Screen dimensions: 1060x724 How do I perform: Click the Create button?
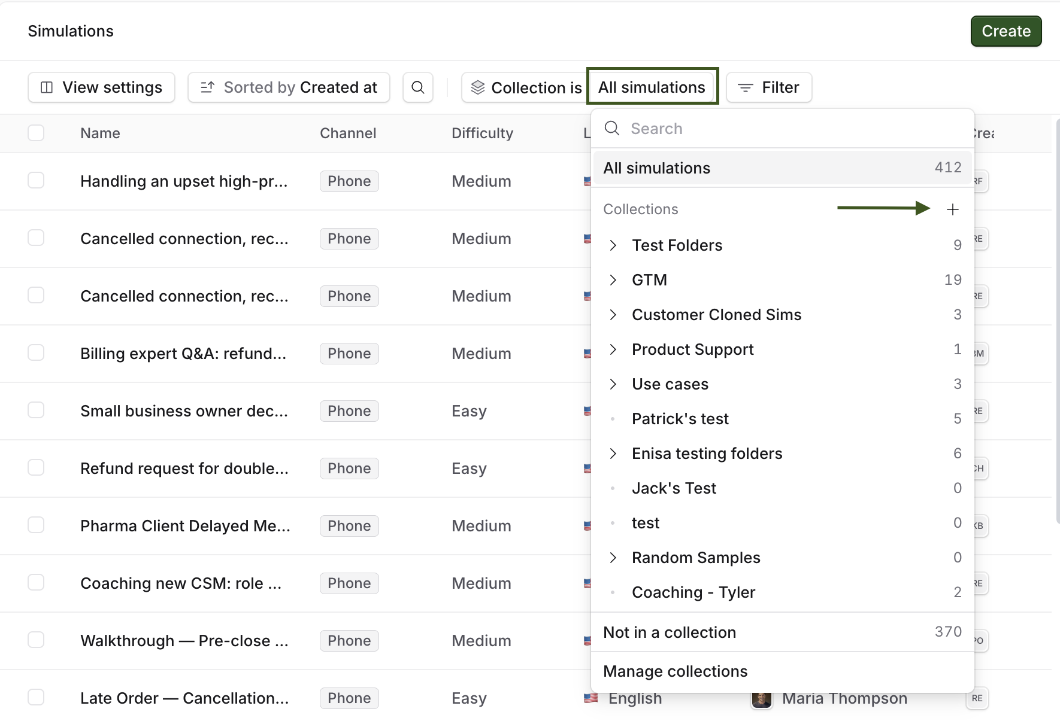[x=1006, y=31]
